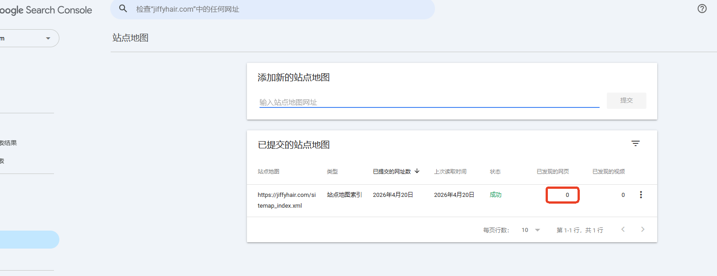Sort by the 上次读取时间 column header
Image resolution: width=717 pixels, height=276 pixels.
(x=450, y=172)
